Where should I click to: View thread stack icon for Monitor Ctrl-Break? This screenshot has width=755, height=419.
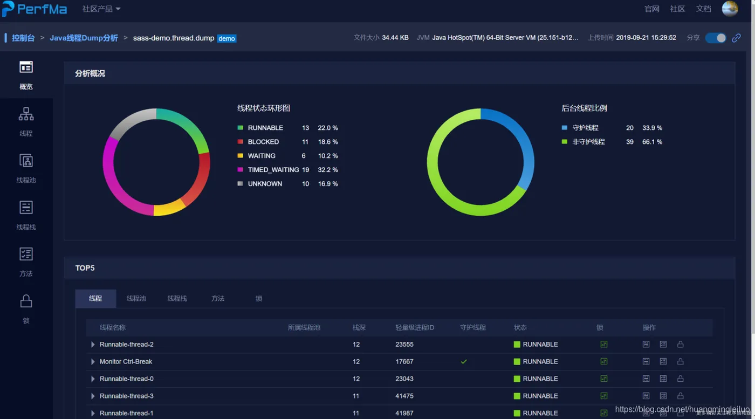click(x=646, y=361)
